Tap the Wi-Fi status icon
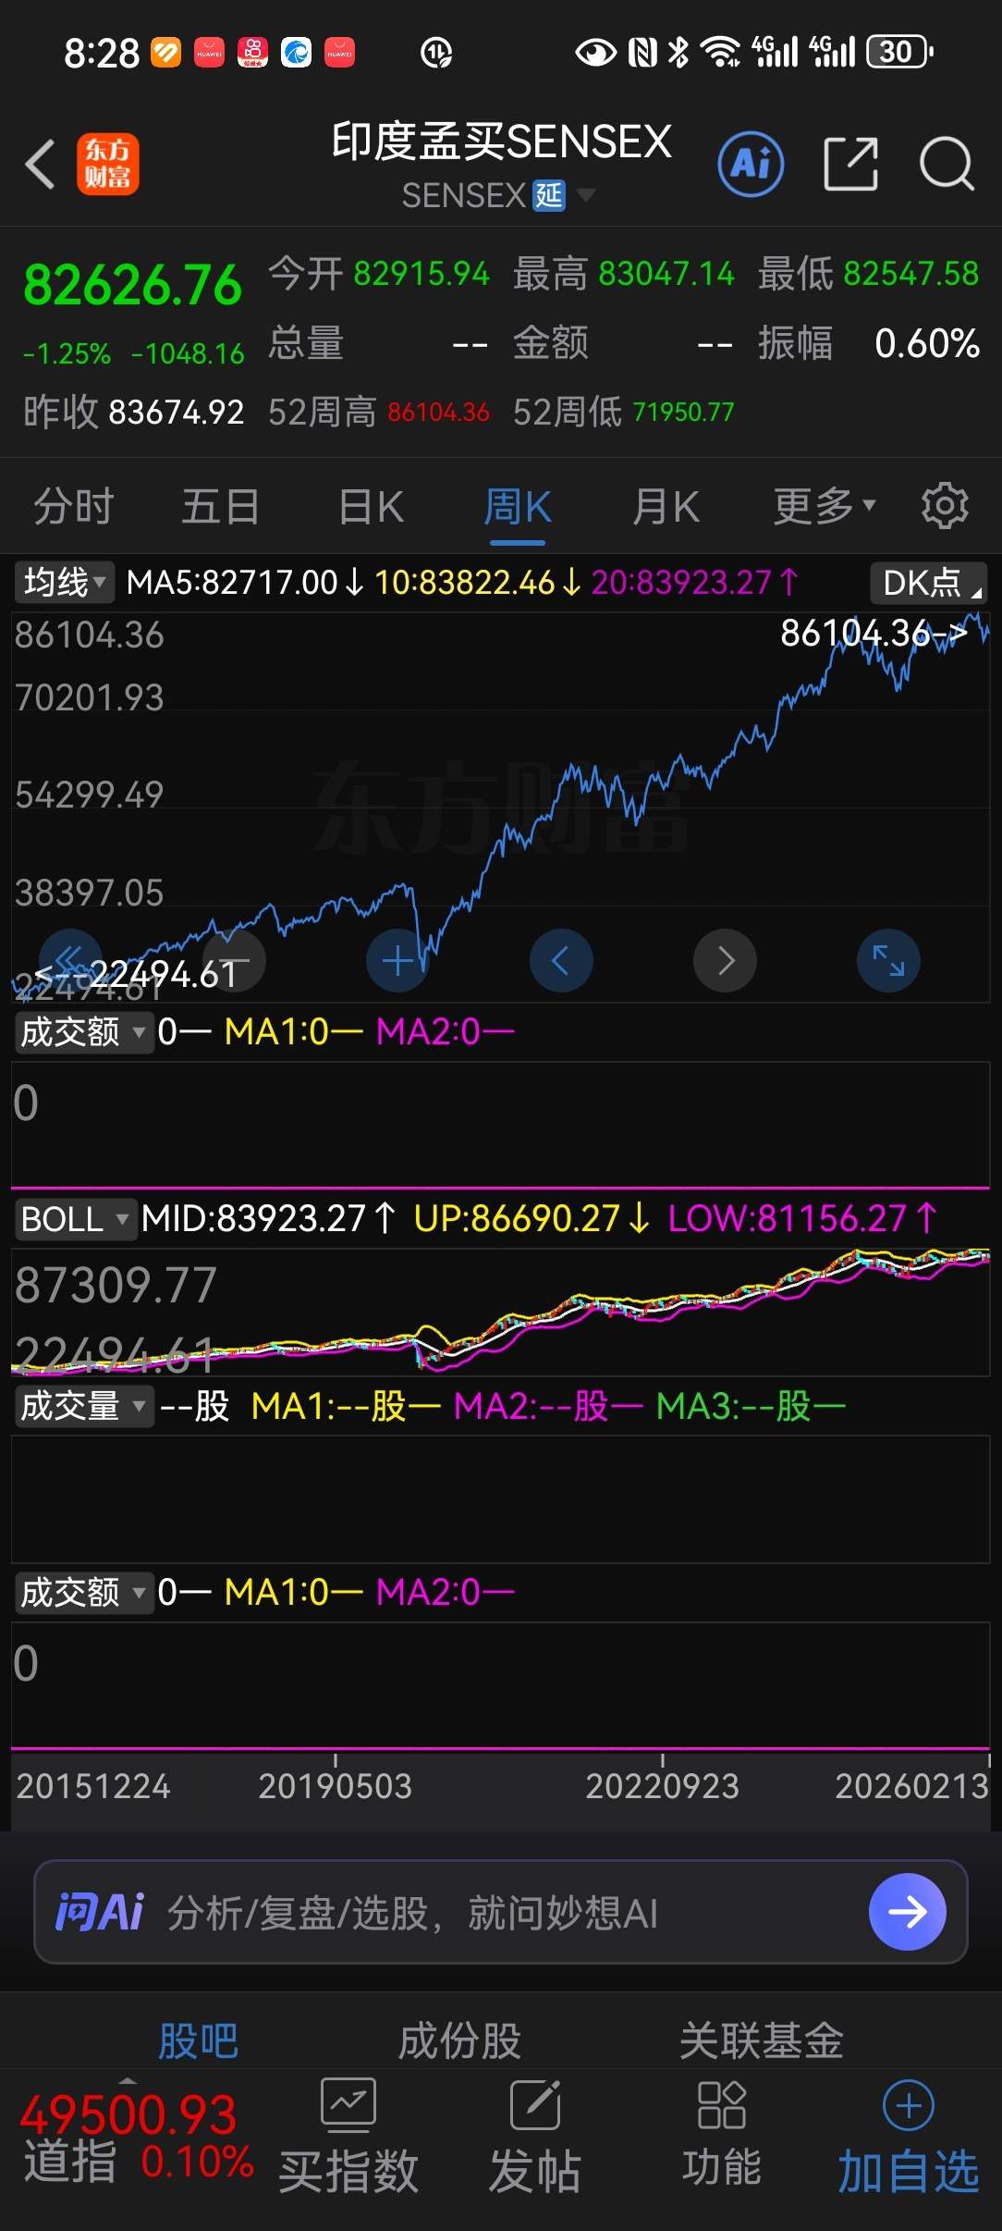1002x2231 pixels. click(720, 52)
